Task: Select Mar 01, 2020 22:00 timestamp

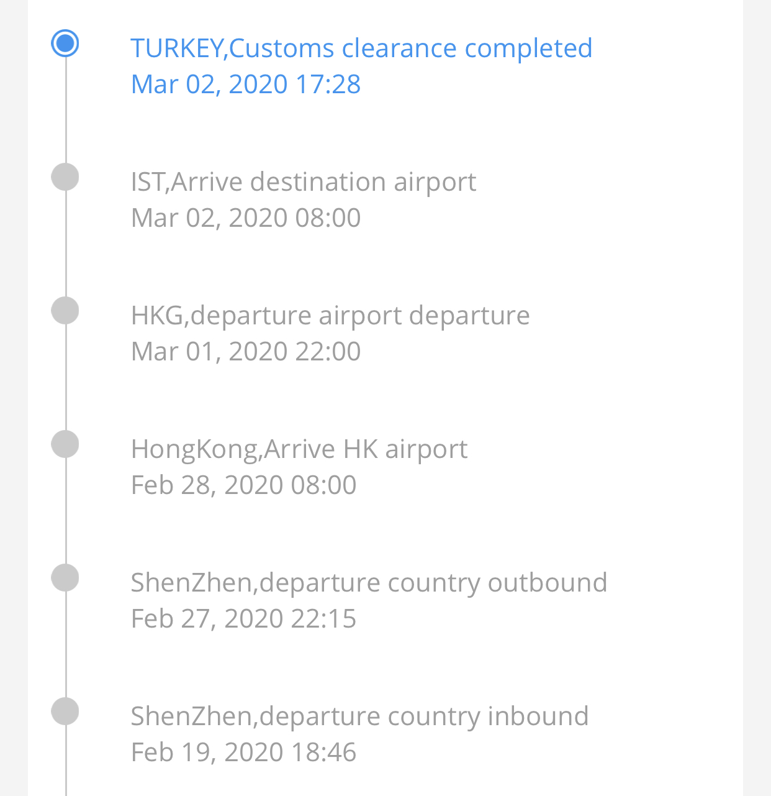Action: click(246, 352)
